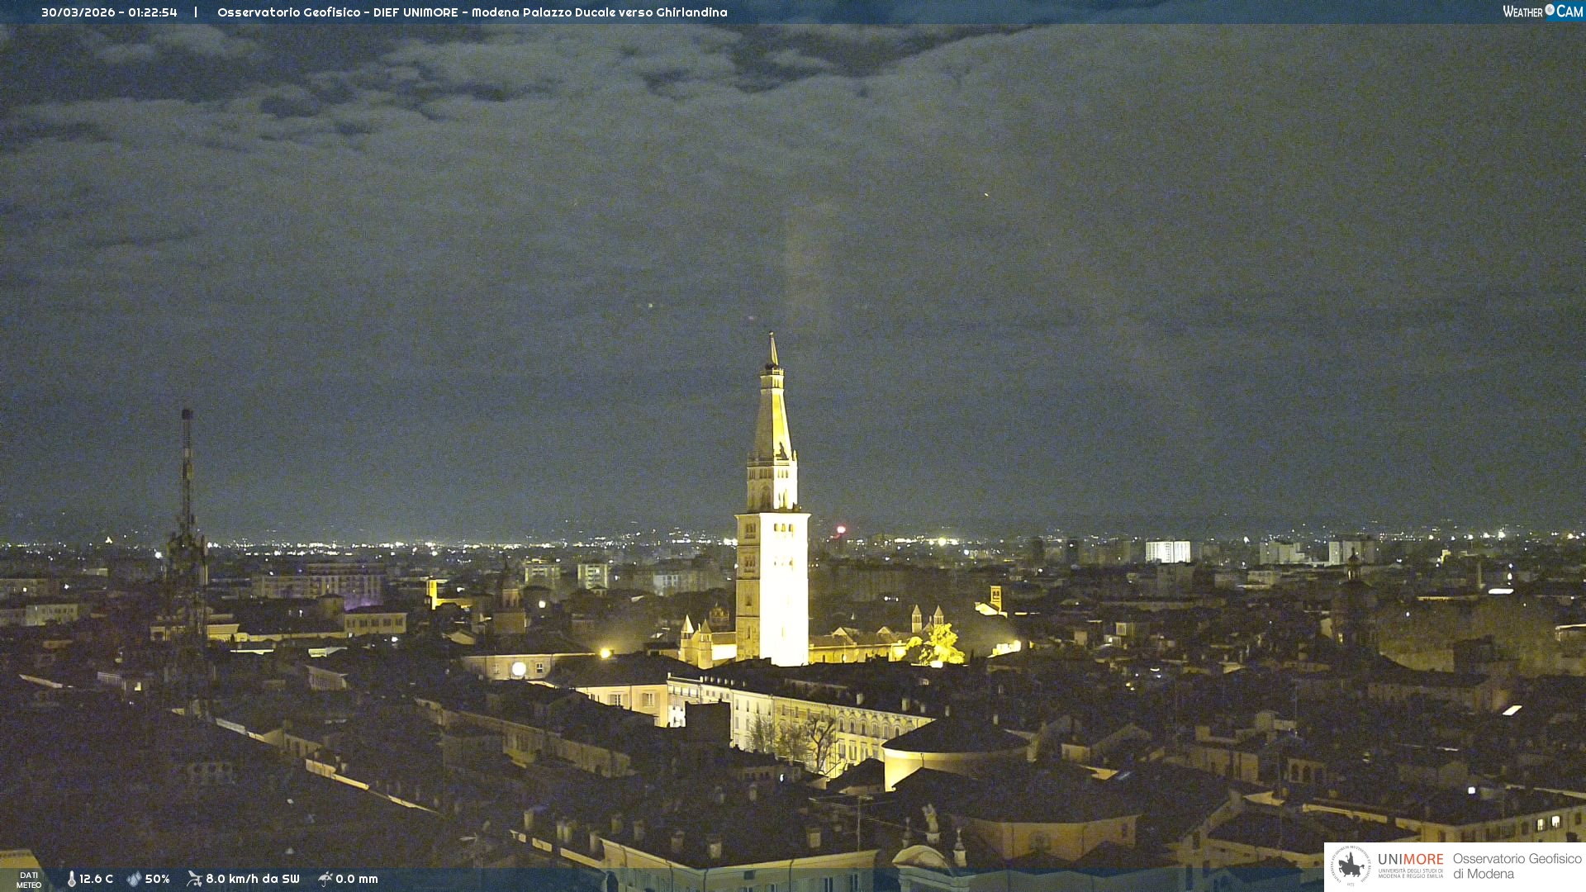
Task: Click the 12.6 C temperature reading
Action: [x=97, y=879]
